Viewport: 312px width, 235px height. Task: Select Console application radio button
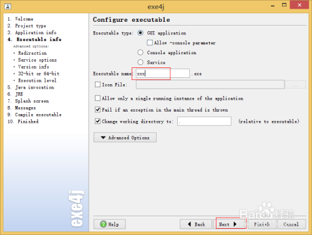coord(140,52)
